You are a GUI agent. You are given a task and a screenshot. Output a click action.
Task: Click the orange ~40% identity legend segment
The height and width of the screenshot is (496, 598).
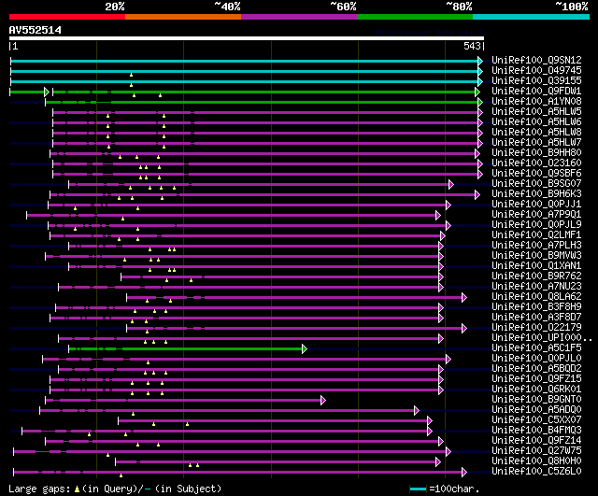pyautogui.click(x=183, y=17)
